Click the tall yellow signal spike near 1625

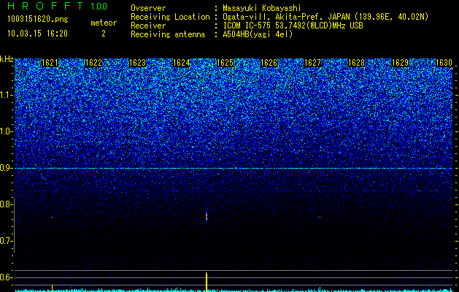pos(207,282)
